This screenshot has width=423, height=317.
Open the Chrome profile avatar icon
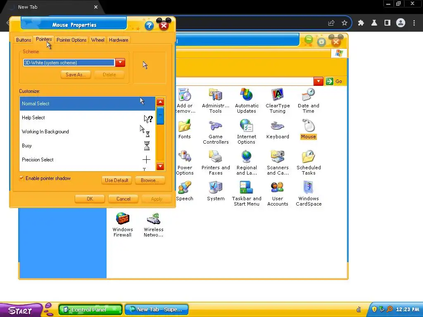pyautogui.click(x=401, y=23)
